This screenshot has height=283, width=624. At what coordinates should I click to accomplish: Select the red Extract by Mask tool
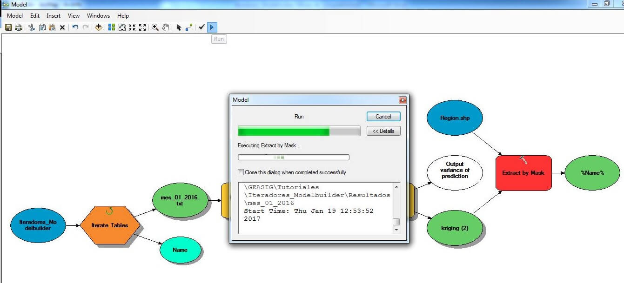(523, 173)
